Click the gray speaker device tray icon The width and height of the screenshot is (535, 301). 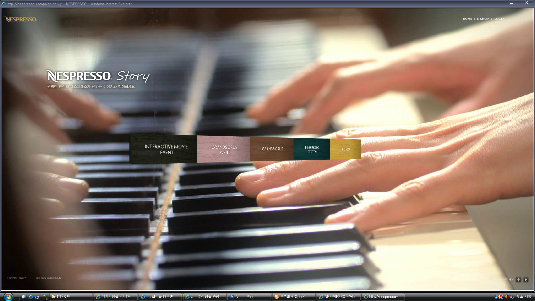tap(511, 297)
